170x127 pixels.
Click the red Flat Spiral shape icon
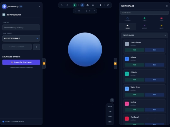127,119
